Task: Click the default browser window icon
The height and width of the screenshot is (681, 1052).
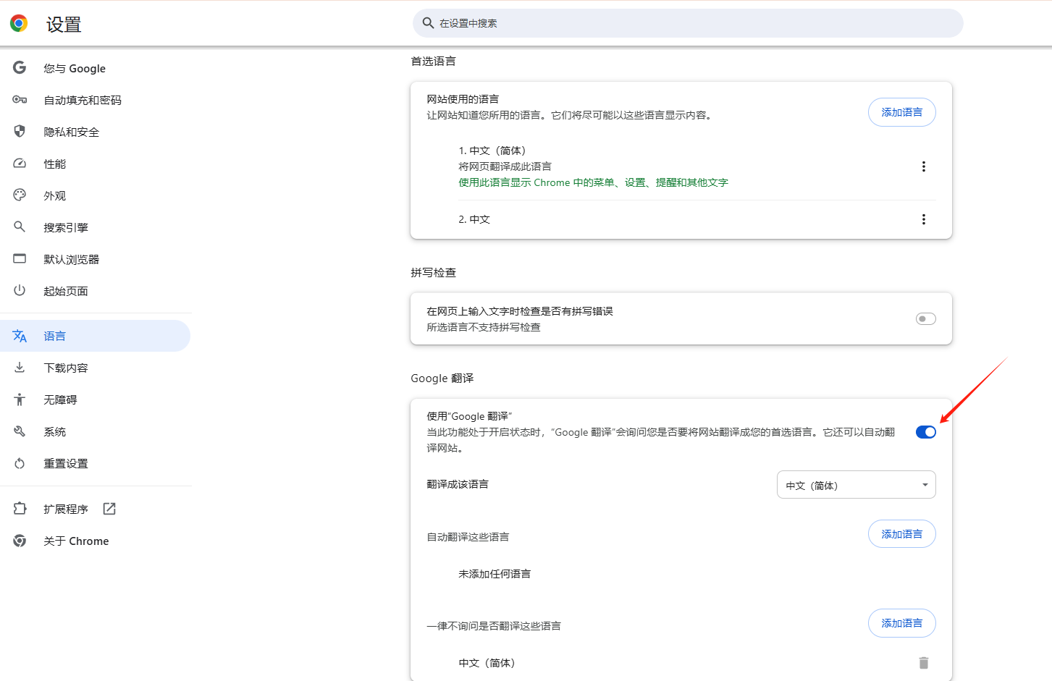Action: coord(20,258)
